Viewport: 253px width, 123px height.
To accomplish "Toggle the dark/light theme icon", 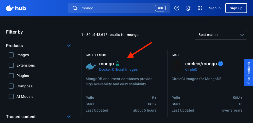I will (188, 8).
